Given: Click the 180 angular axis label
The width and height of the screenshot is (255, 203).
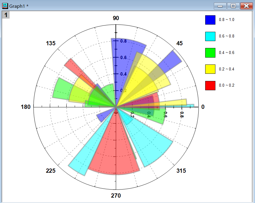Looking at the screenshot, I should pos(26,107).
